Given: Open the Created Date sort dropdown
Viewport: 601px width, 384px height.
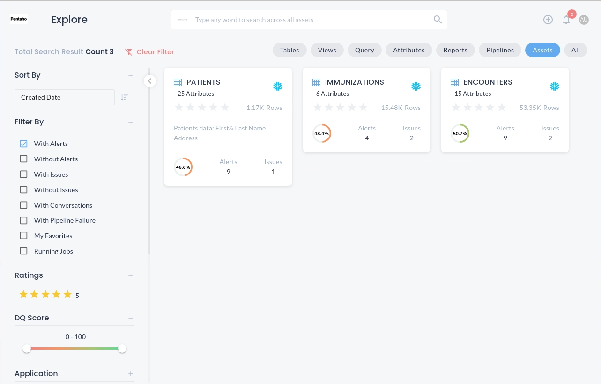Looking at the screenshot, I should 65,97.
